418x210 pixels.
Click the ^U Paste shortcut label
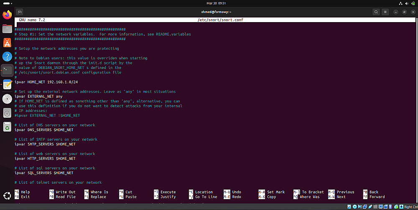127,197
